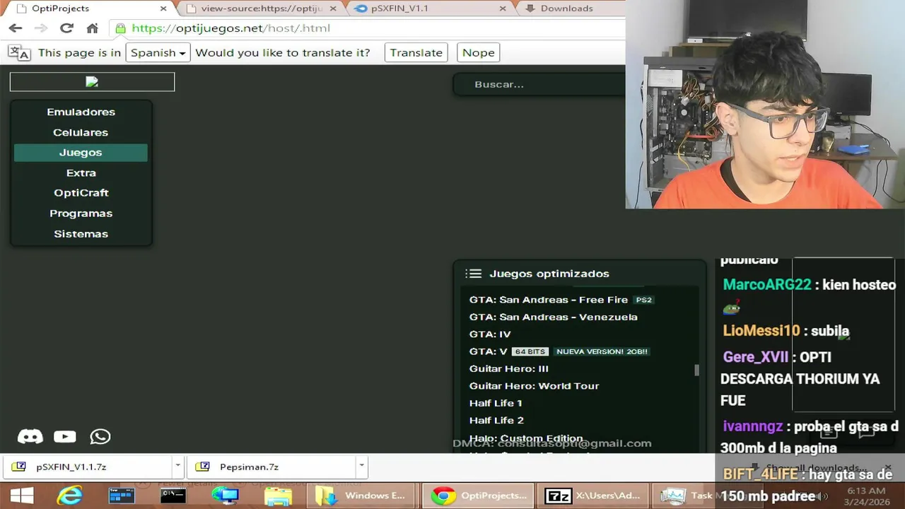Viewport: 905px width, 509px height.
Task: Click the broken logo image in the header
Action: [92, 82]
